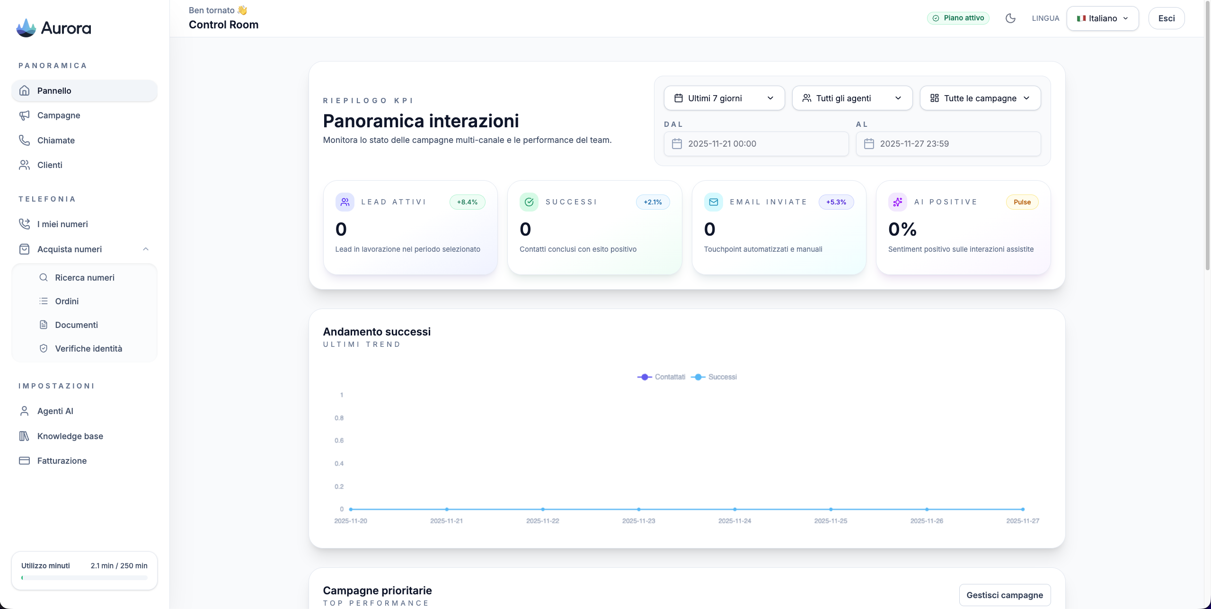Click the Lead Attivi users icon
This screenshot has height=609, width=1211.
tap(345, 202)
